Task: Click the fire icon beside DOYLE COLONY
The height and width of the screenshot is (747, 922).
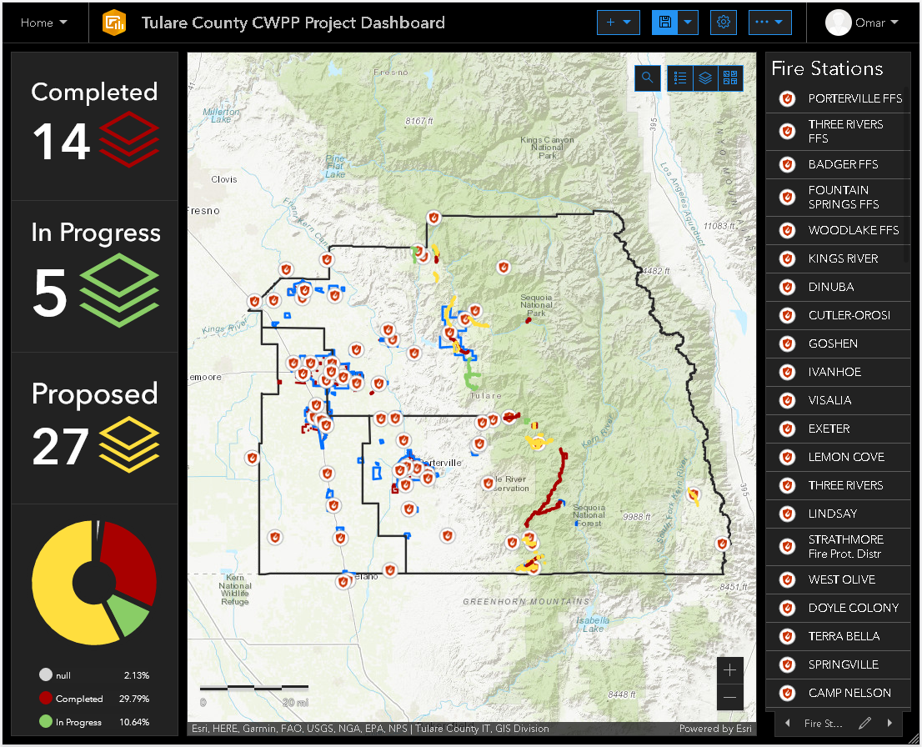Action: (x=787, y=608)
